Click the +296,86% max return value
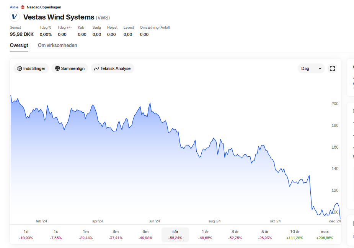This screenshot has height=248, width=354. tap(325, 238)
